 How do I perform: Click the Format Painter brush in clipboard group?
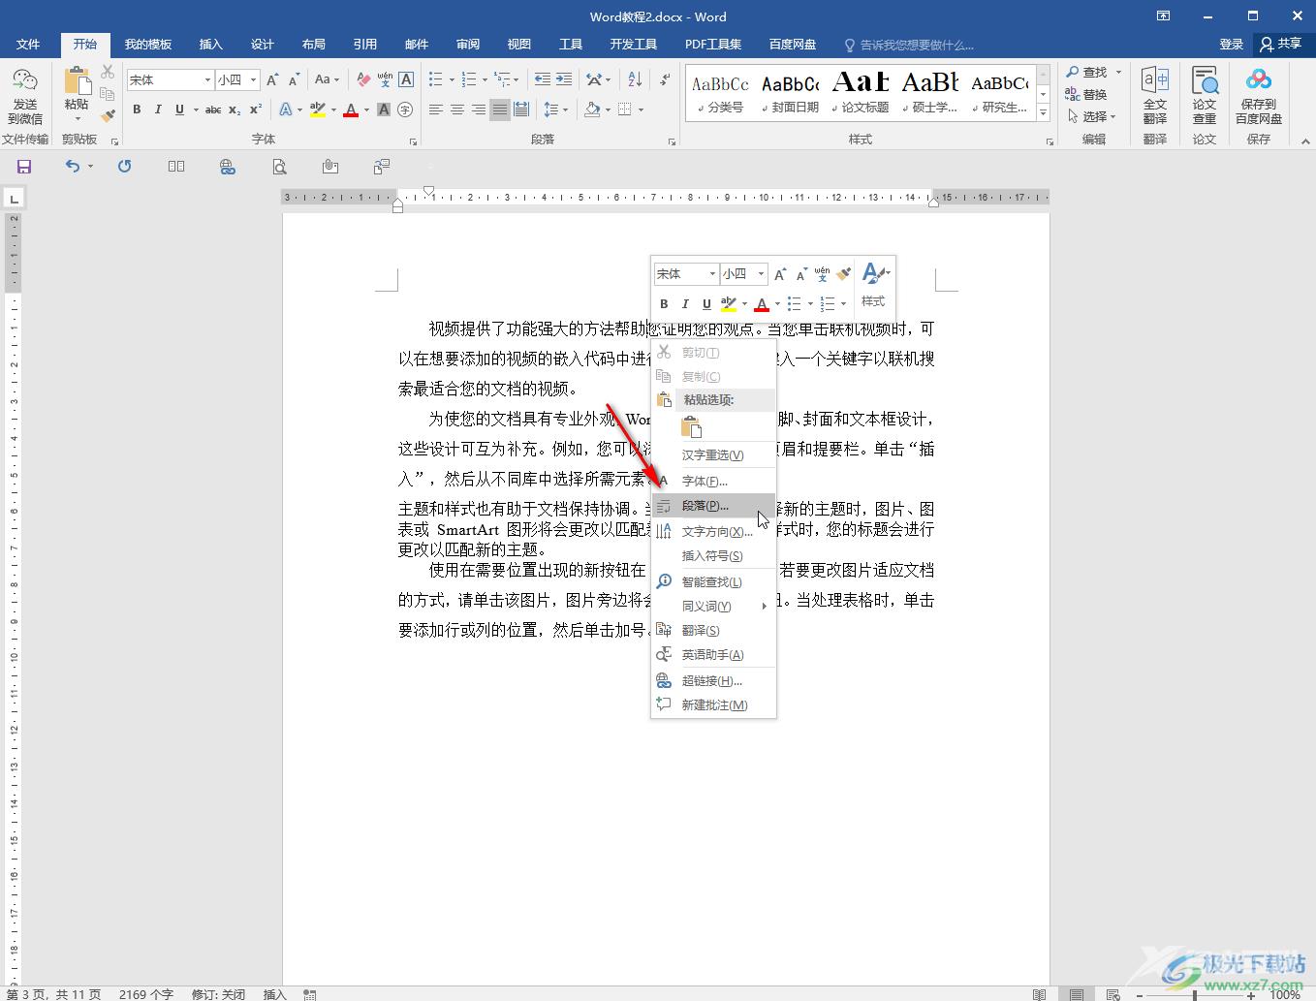coord(108,115)
